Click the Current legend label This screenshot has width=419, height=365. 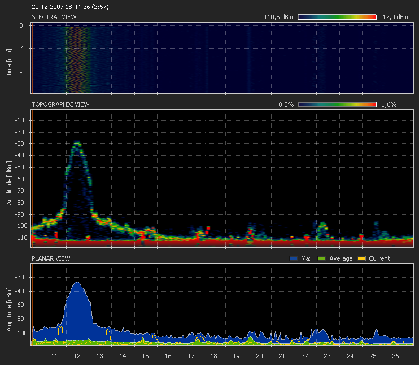[x=379, y=258]
